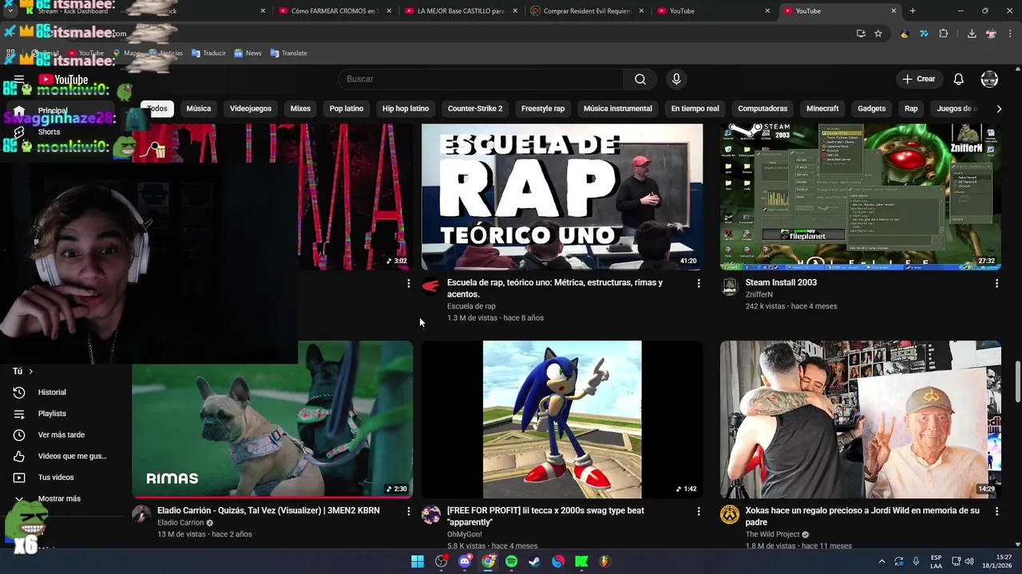
Task: Open FL Studio from the taskbar
Action: [x=604, y=561]
